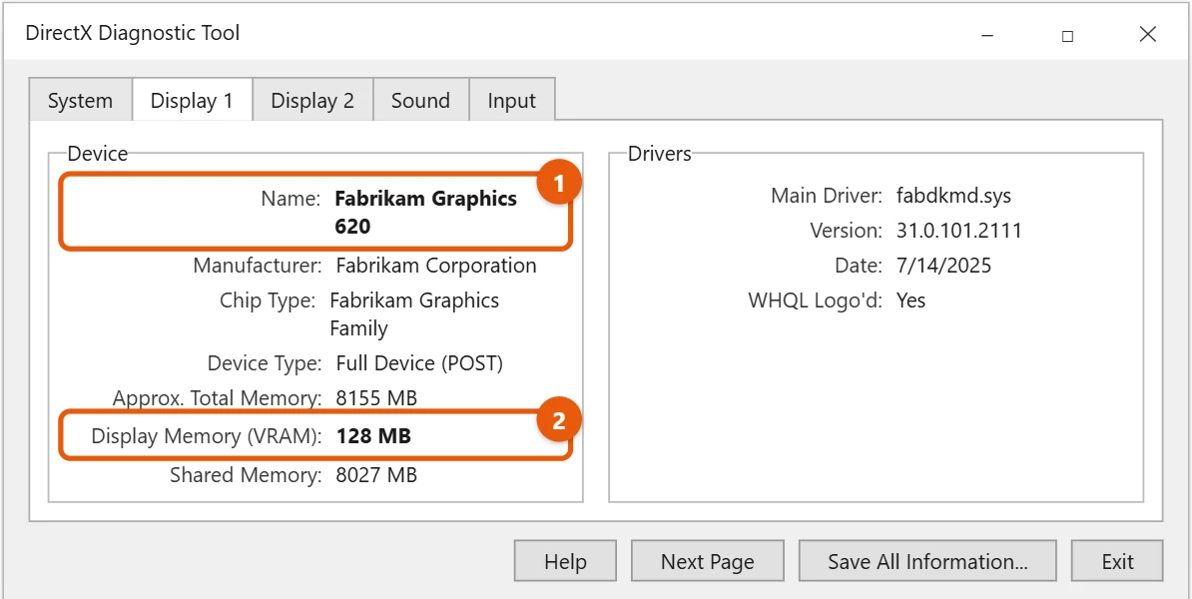Open the Display 2 tab
Image resolution: width=1192 pixels, height=599 pixels.
tap(312, 101)
